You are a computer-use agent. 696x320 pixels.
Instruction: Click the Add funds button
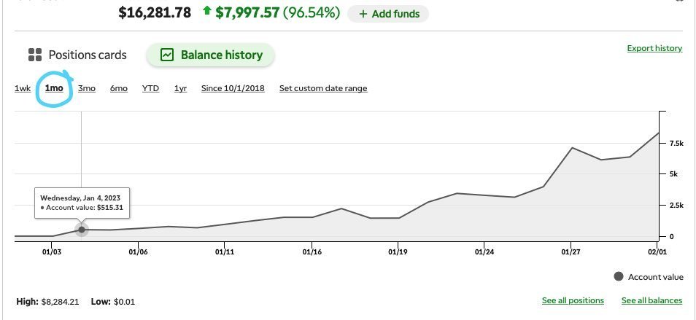[388, 14]
